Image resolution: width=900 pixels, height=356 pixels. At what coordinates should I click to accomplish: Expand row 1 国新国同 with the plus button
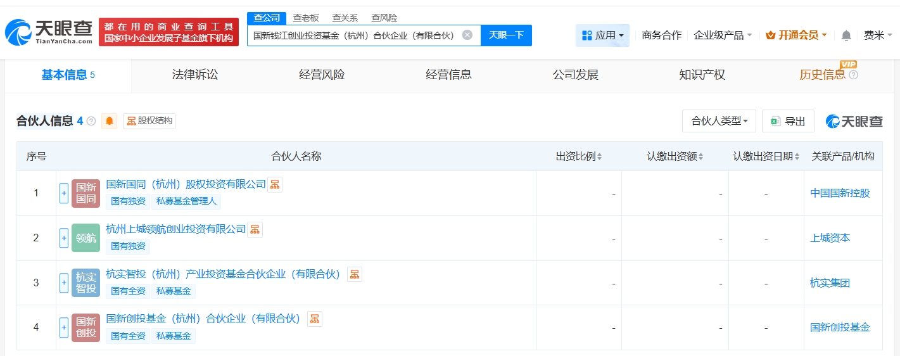[x=64, y=193]
